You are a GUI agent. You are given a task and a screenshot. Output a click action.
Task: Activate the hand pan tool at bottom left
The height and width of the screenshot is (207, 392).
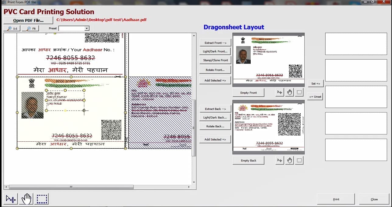26,199
